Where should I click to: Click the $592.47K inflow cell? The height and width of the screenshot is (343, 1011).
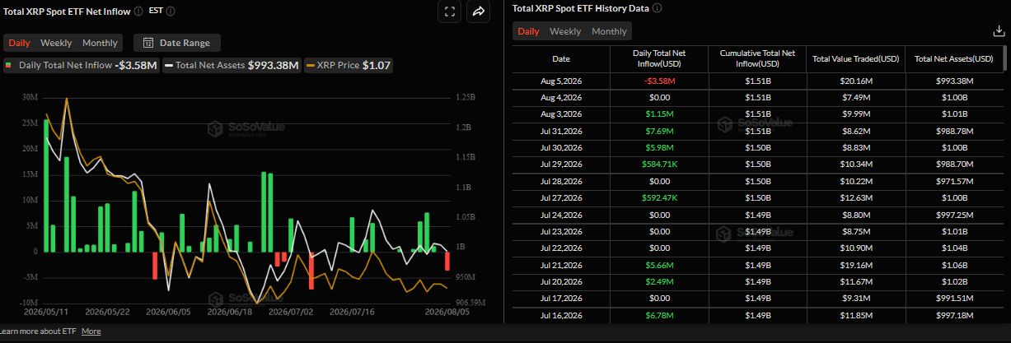point(658,197)
